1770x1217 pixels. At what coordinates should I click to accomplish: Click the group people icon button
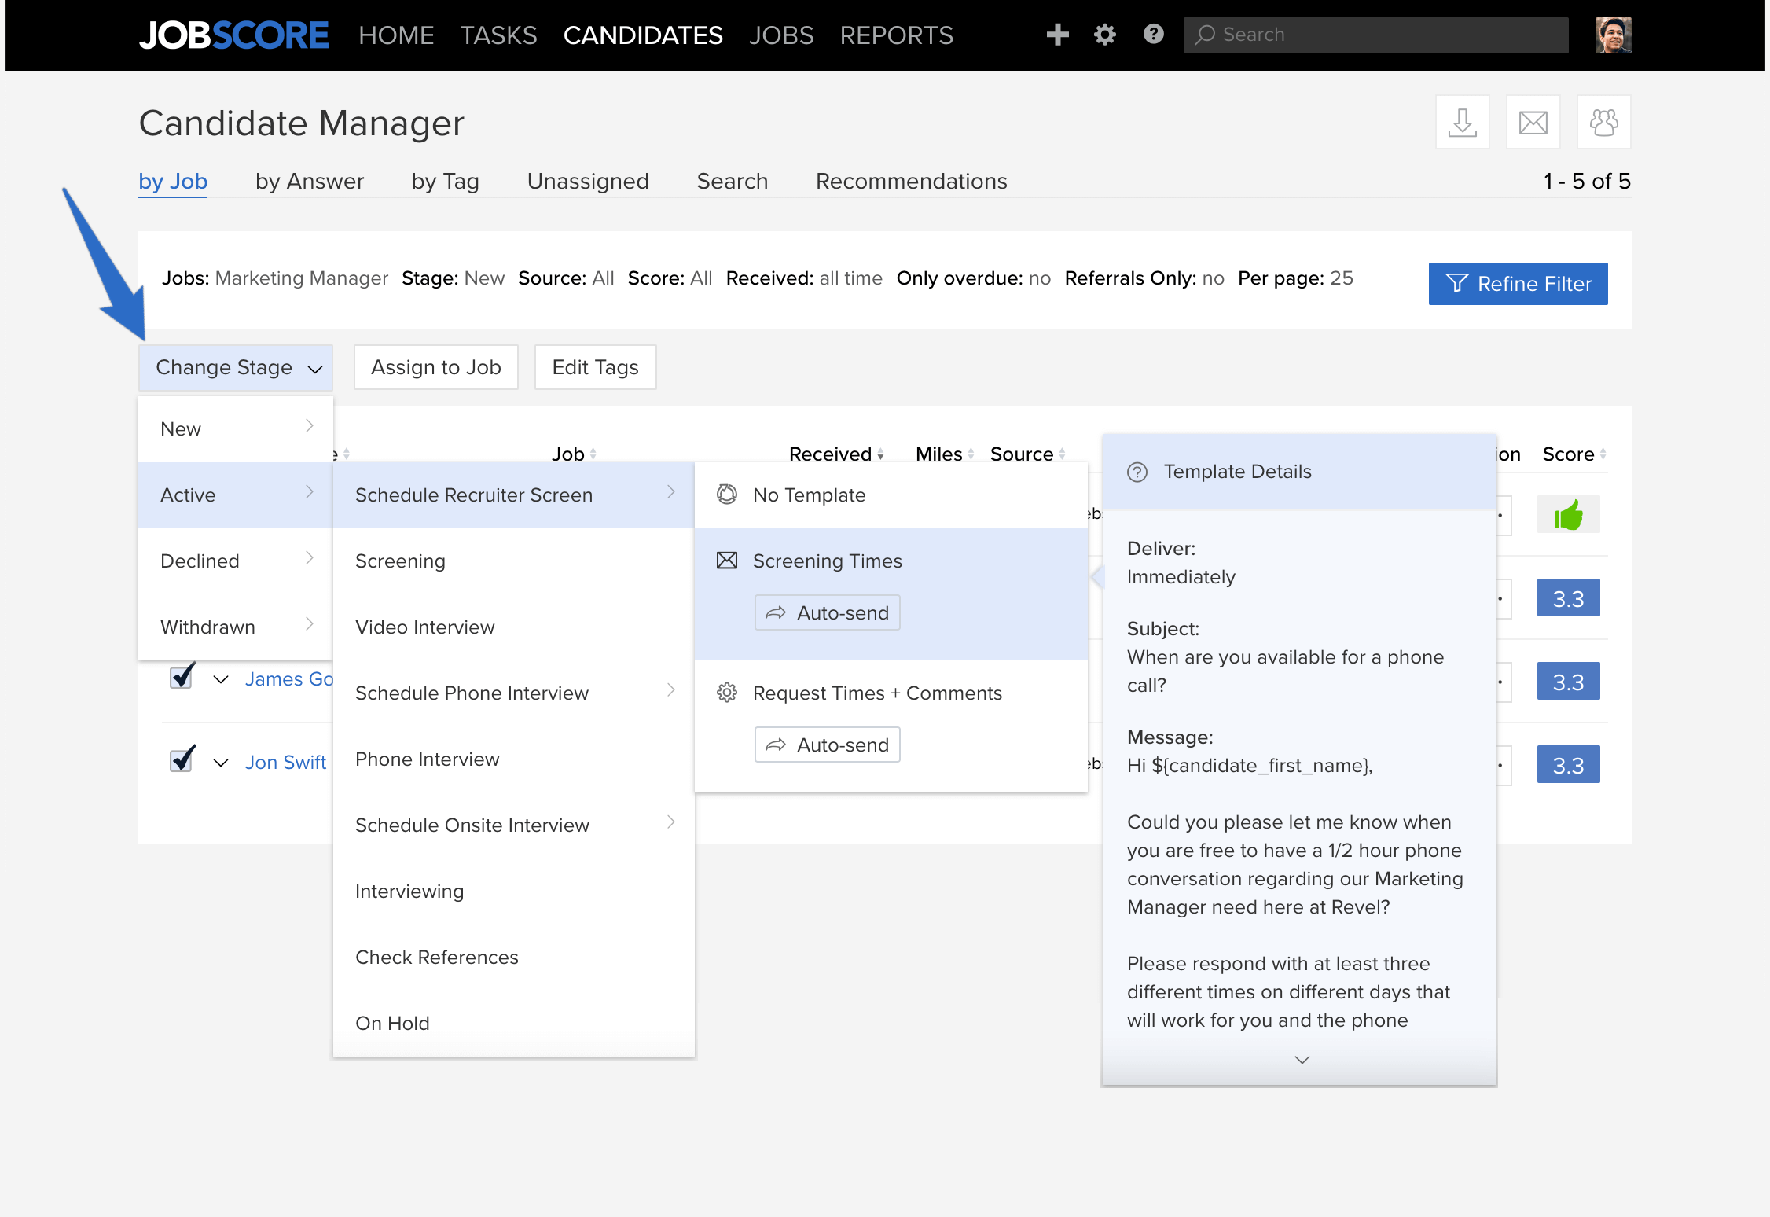point(1603,122)
